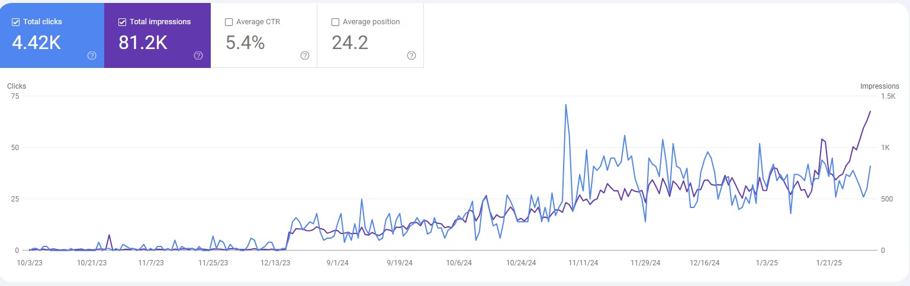The height and width of the screenshot is (286, 910).
Task: Click the 10/6/24 date on the x-axis
Action: [x=459, y=262]
